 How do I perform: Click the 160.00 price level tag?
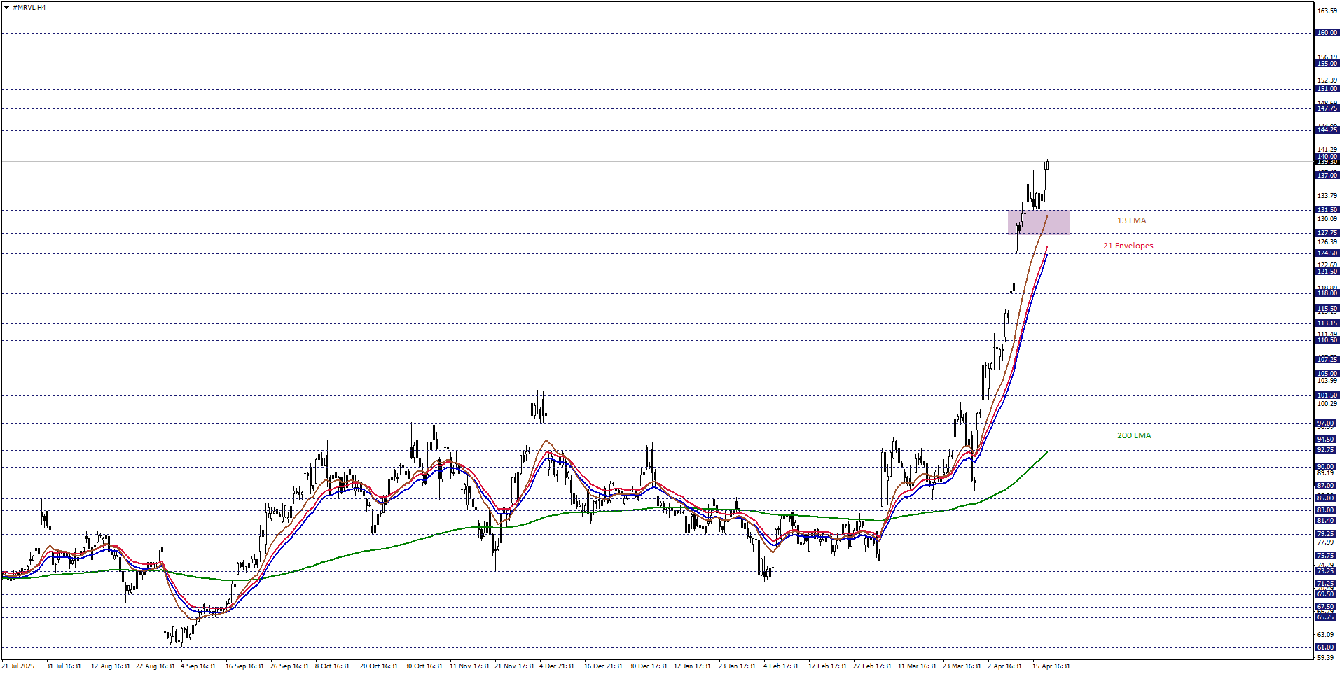[x=1327, y=33]
